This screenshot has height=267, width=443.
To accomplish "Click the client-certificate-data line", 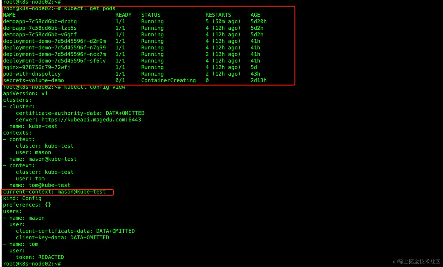I will [x=75, y=231].
